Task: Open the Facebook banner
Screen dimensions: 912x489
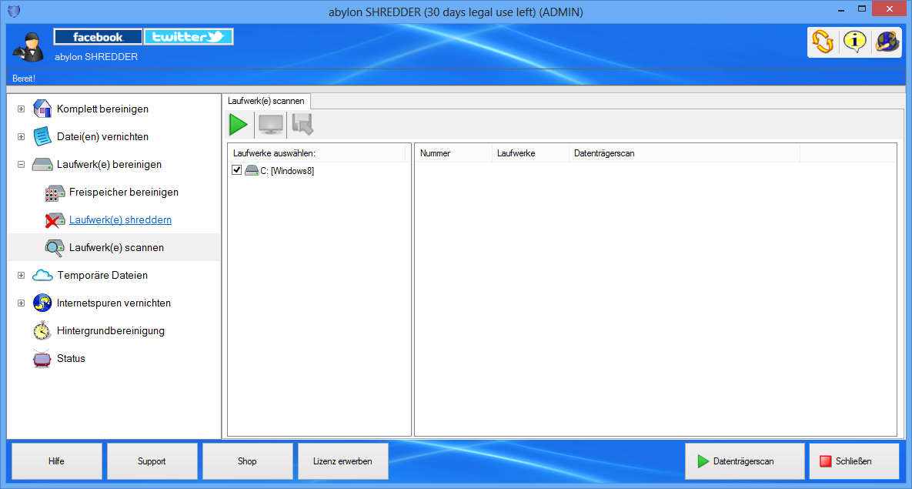Action: (x=98, y=37)
